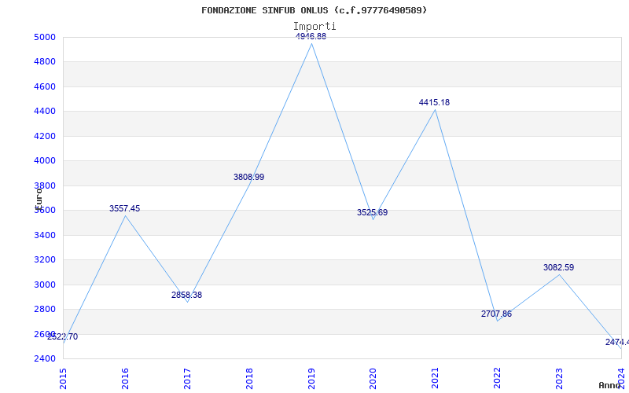Click the x-axis year label 2021
Viewport: 629px width, 393px height.
click(436, 378)
